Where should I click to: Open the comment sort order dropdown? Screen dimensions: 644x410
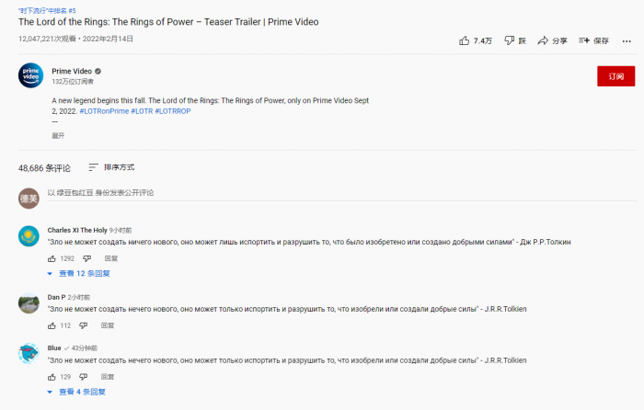[112, 167]
